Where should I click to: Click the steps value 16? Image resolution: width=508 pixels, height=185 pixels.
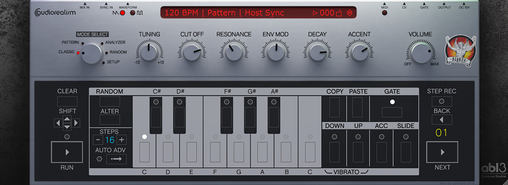click(x=110, y=140)
